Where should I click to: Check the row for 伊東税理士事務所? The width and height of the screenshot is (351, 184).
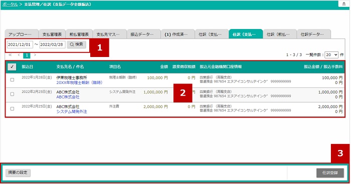coord(12,79)
